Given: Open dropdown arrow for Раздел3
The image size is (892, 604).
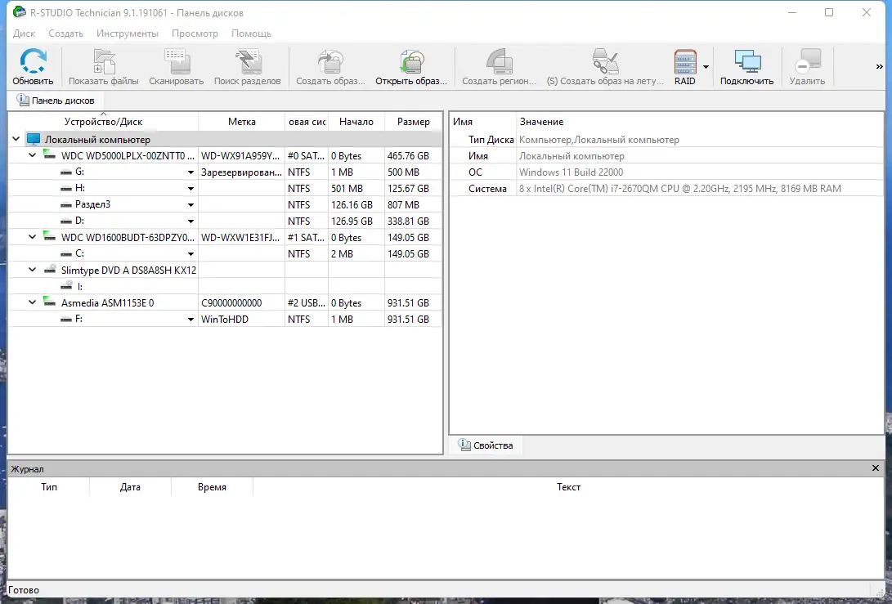Looking at the screenshot, I should 191,205.
